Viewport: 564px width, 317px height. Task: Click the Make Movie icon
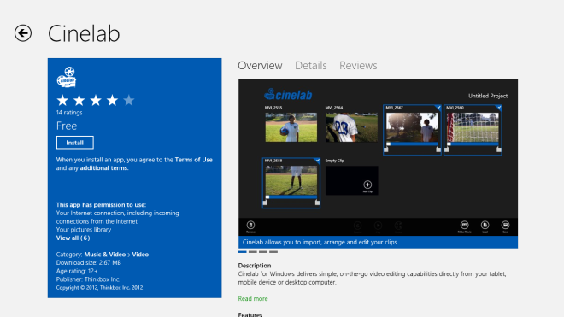pos(464,226)
